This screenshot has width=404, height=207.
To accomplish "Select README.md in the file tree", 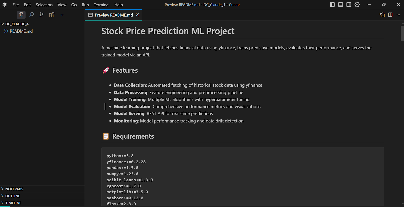I will [42, 31].
